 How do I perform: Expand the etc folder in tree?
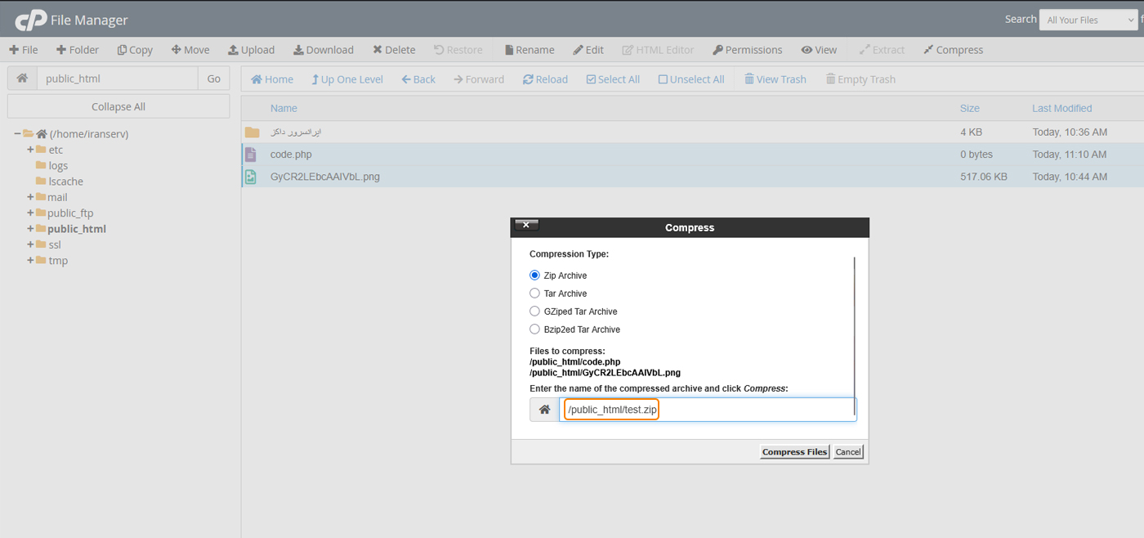point(30,150)
